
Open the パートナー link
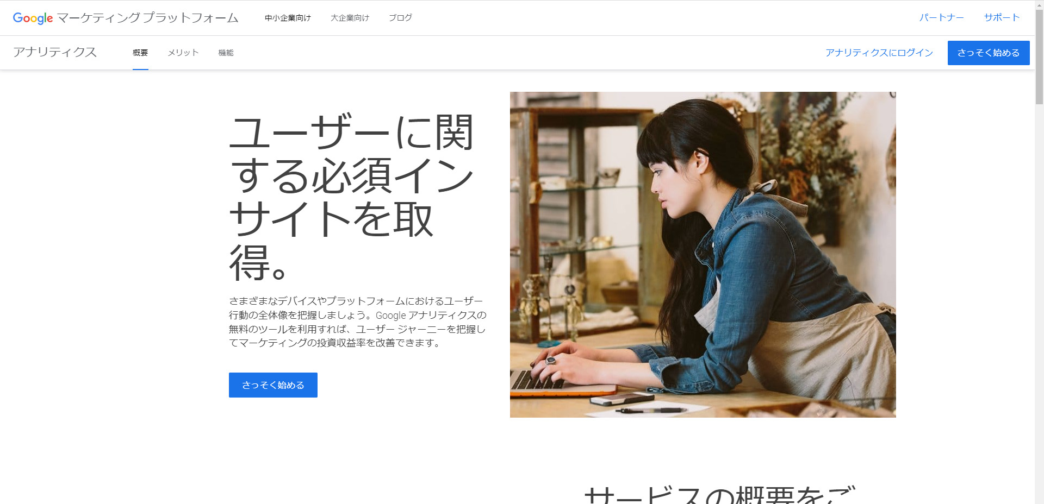tap(941, 17)
